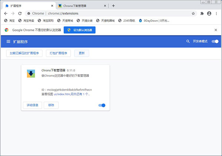Viewport: 222px width, 156px height.
Task: Dismiss the default browser notification bar
Action: (x=216, y=30)
